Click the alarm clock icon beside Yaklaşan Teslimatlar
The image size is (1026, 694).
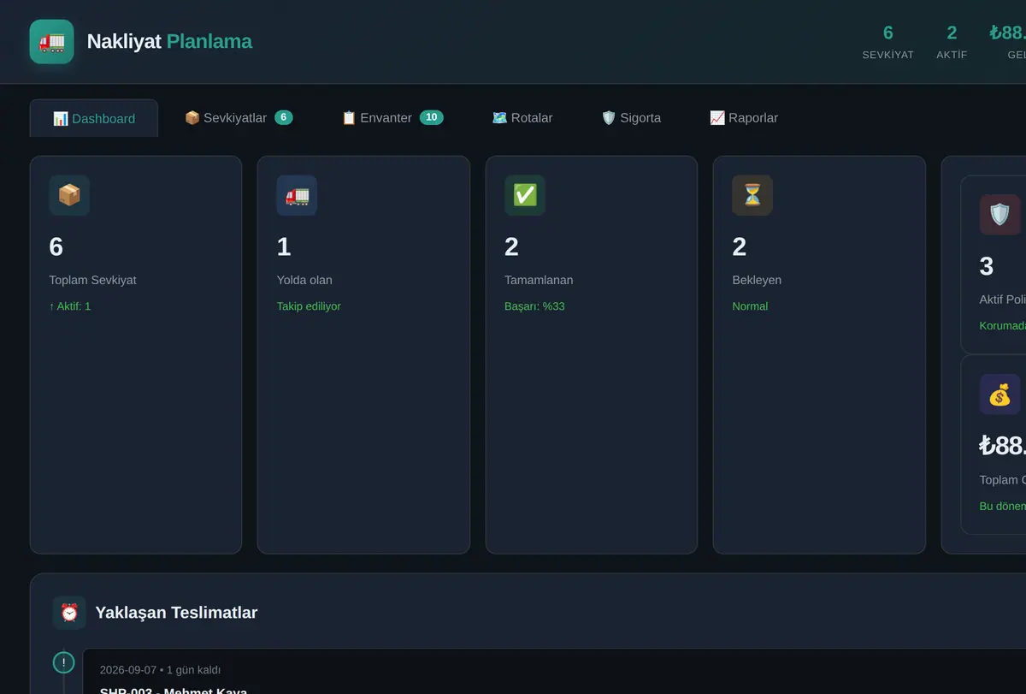69,613
